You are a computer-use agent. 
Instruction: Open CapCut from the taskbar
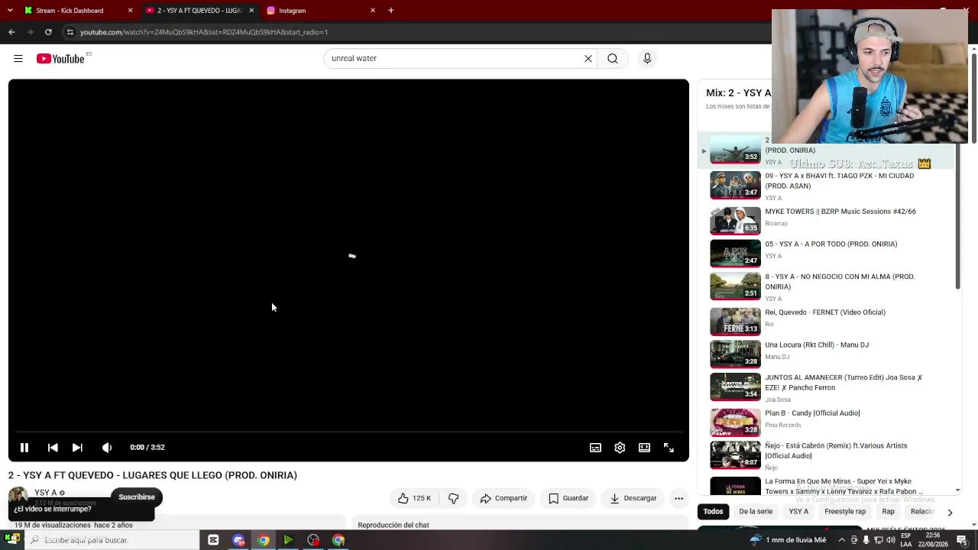[213, 540]
